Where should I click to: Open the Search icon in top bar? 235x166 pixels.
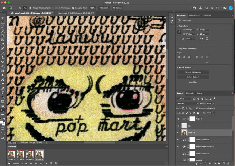coord(207,8)
